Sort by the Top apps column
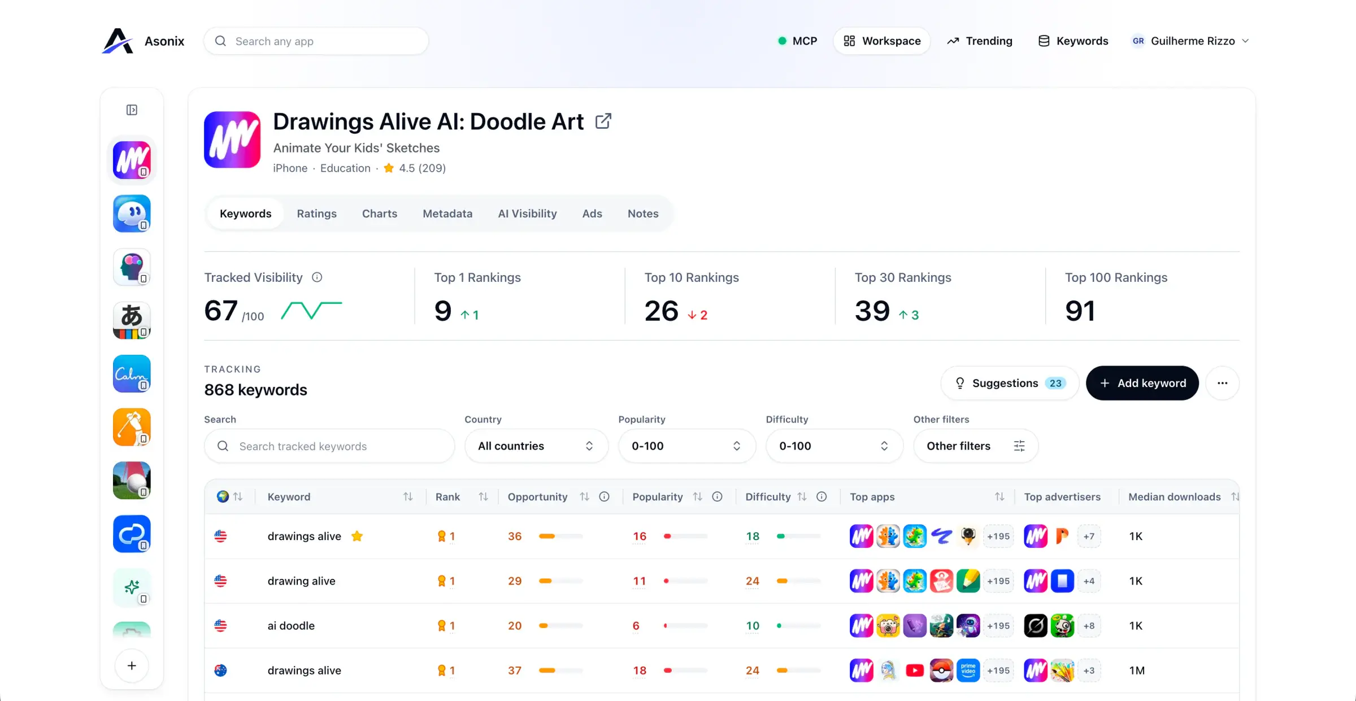 pos(999,497)
